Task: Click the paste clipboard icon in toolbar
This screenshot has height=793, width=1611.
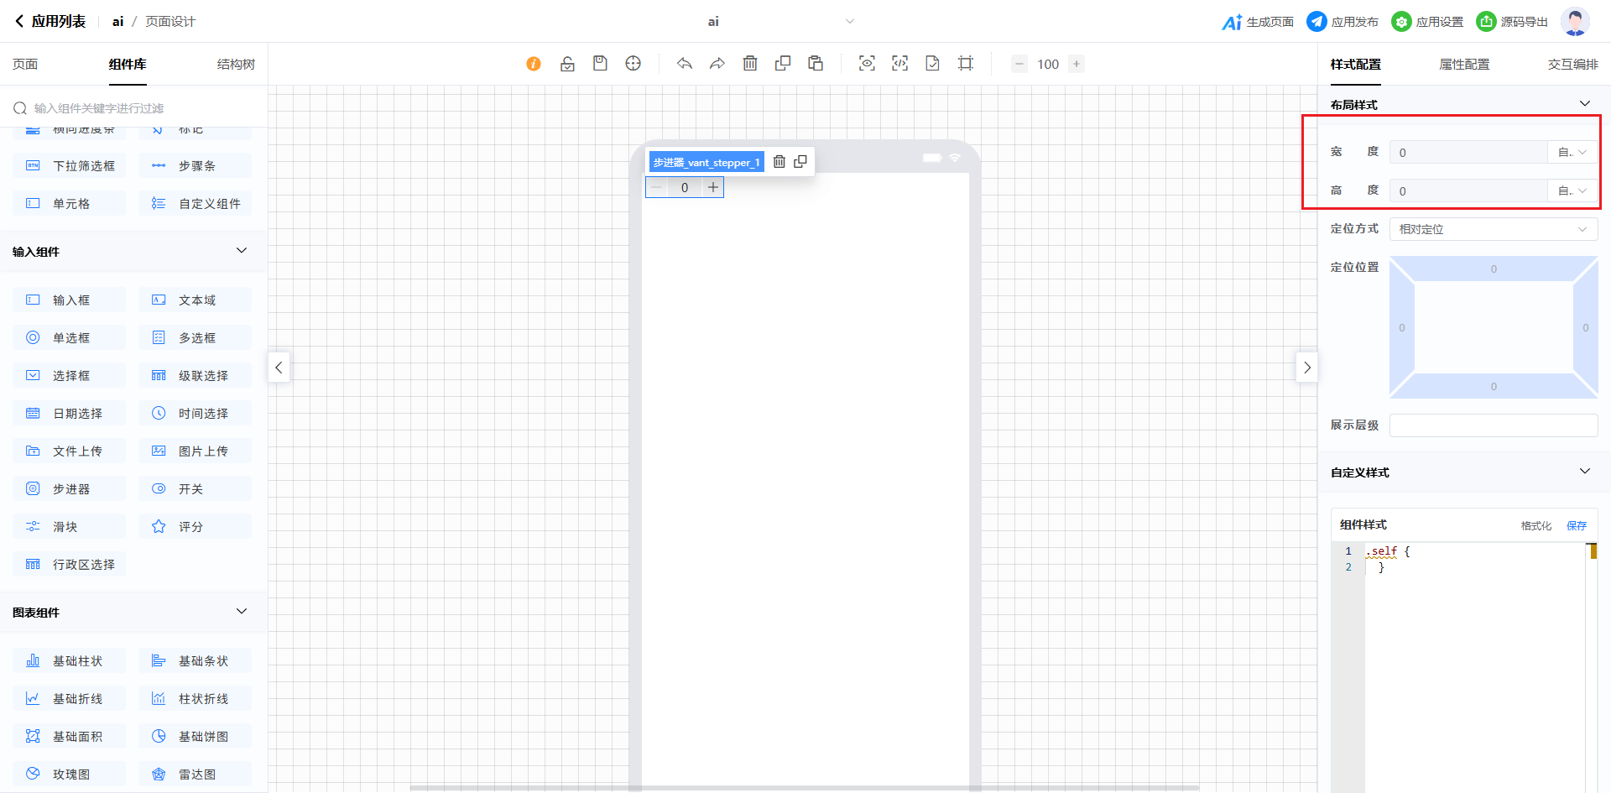Action: pyautogui.click(x=816, y=64)
